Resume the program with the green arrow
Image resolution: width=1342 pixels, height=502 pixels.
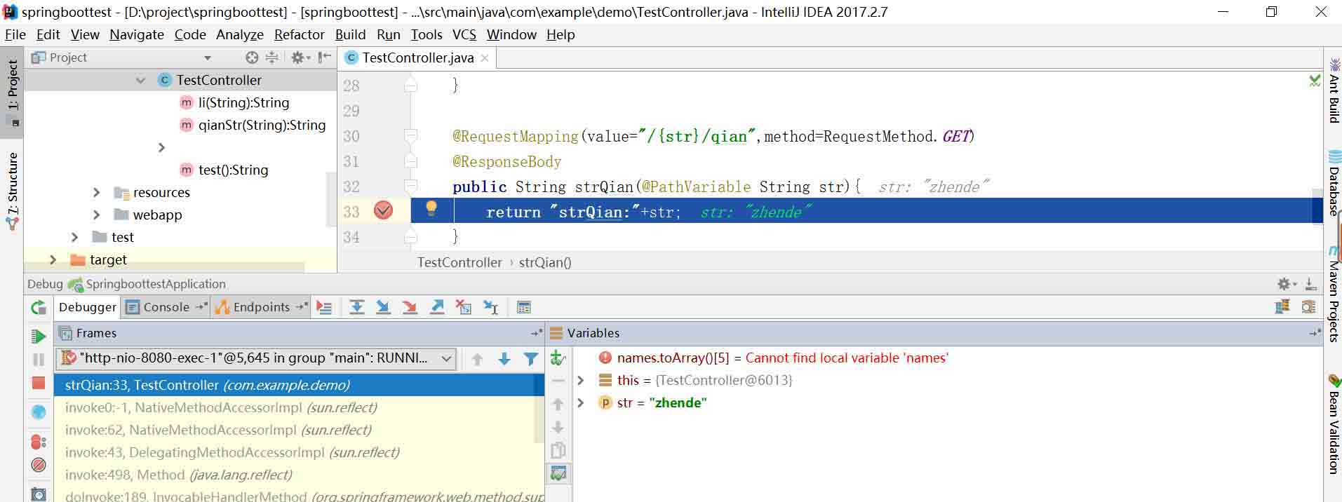point(39,337)
